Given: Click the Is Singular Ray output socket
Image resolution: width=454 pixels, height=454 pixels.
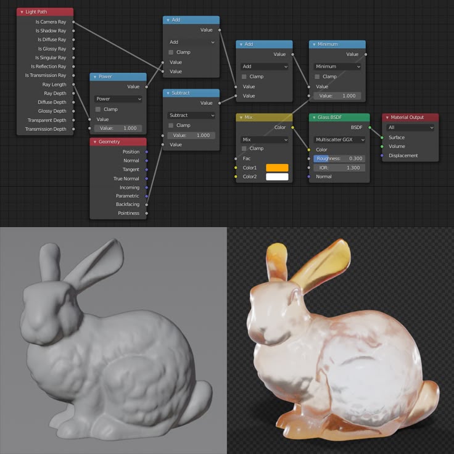Looking at the screenshot, I should click(x=73, y=57).
